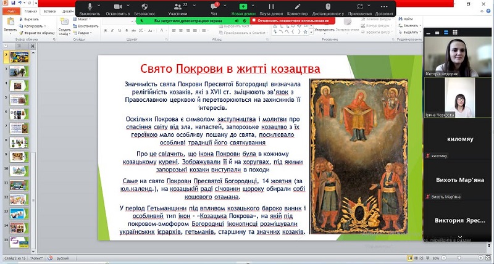Click Найти in Редактирование group
The image size is (494, 264).
click(x=406, y=19)
